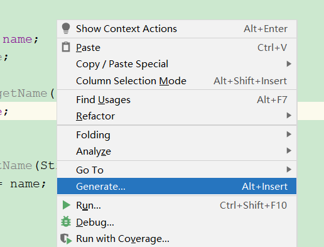Click the green Debug bug icon
The width and height of the screenshot is (324, 247).
pyautogui.click(x=66, y=221)
